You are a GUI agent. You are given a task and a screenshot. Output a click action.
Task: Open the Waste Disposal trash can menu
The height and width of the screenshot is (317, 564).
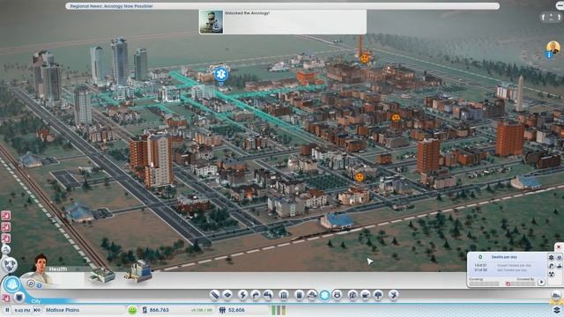pyautogui.click(x=299, y=295)
